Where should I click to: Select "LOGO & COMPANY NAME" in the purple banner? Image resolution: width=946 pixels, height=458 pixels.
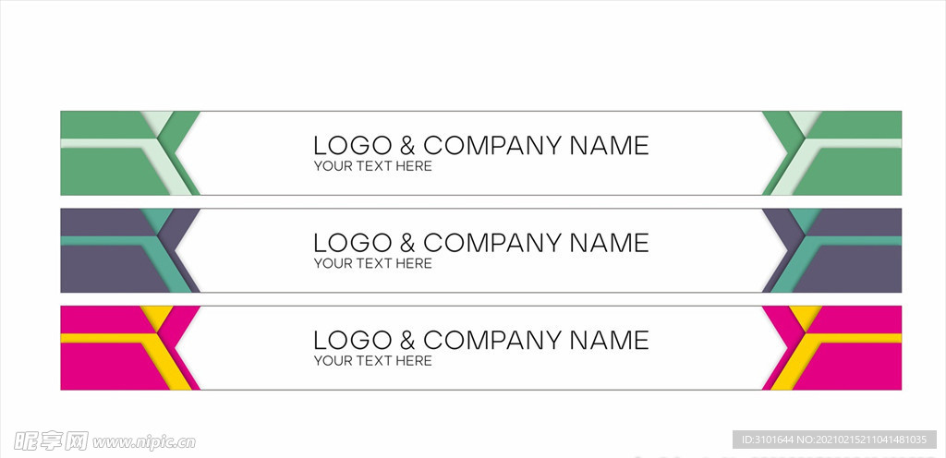click(x=480, y=242)
